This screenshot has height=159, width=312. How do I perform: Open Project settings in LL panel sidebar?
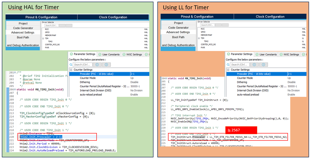(x=178, y=23)
